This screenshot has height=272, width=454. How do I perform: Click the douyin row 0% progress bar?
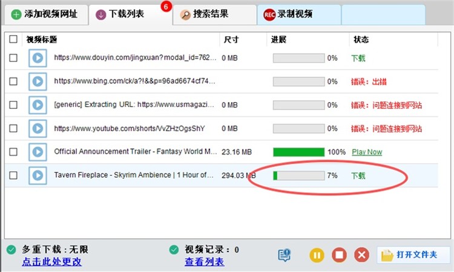click(299, 58)
